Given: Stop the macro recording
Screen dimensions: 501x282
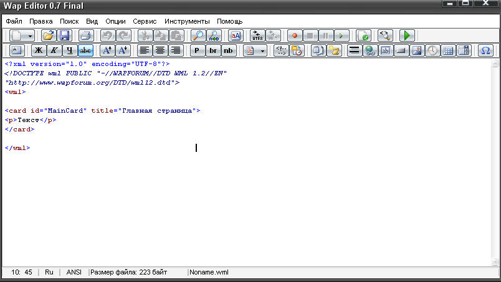Looking at the screenshot, I should [x=310, y=35].
